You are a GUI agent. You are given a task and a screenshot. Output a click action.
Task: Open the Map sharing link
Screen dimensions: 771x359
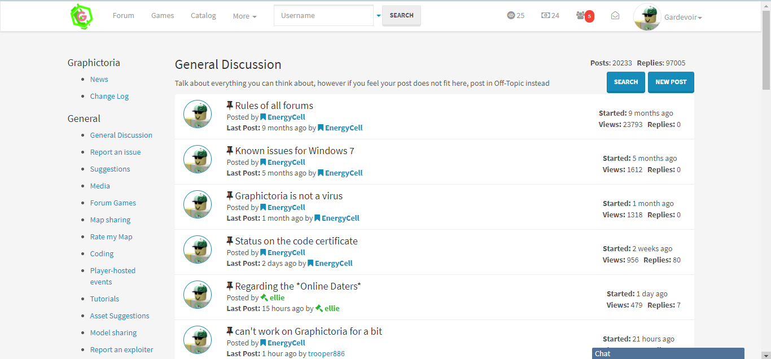110,220
